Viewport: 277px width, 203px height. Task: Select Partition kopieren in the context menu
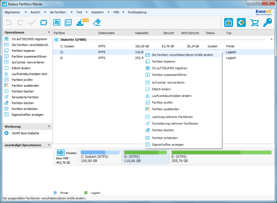tap(183, 61)
